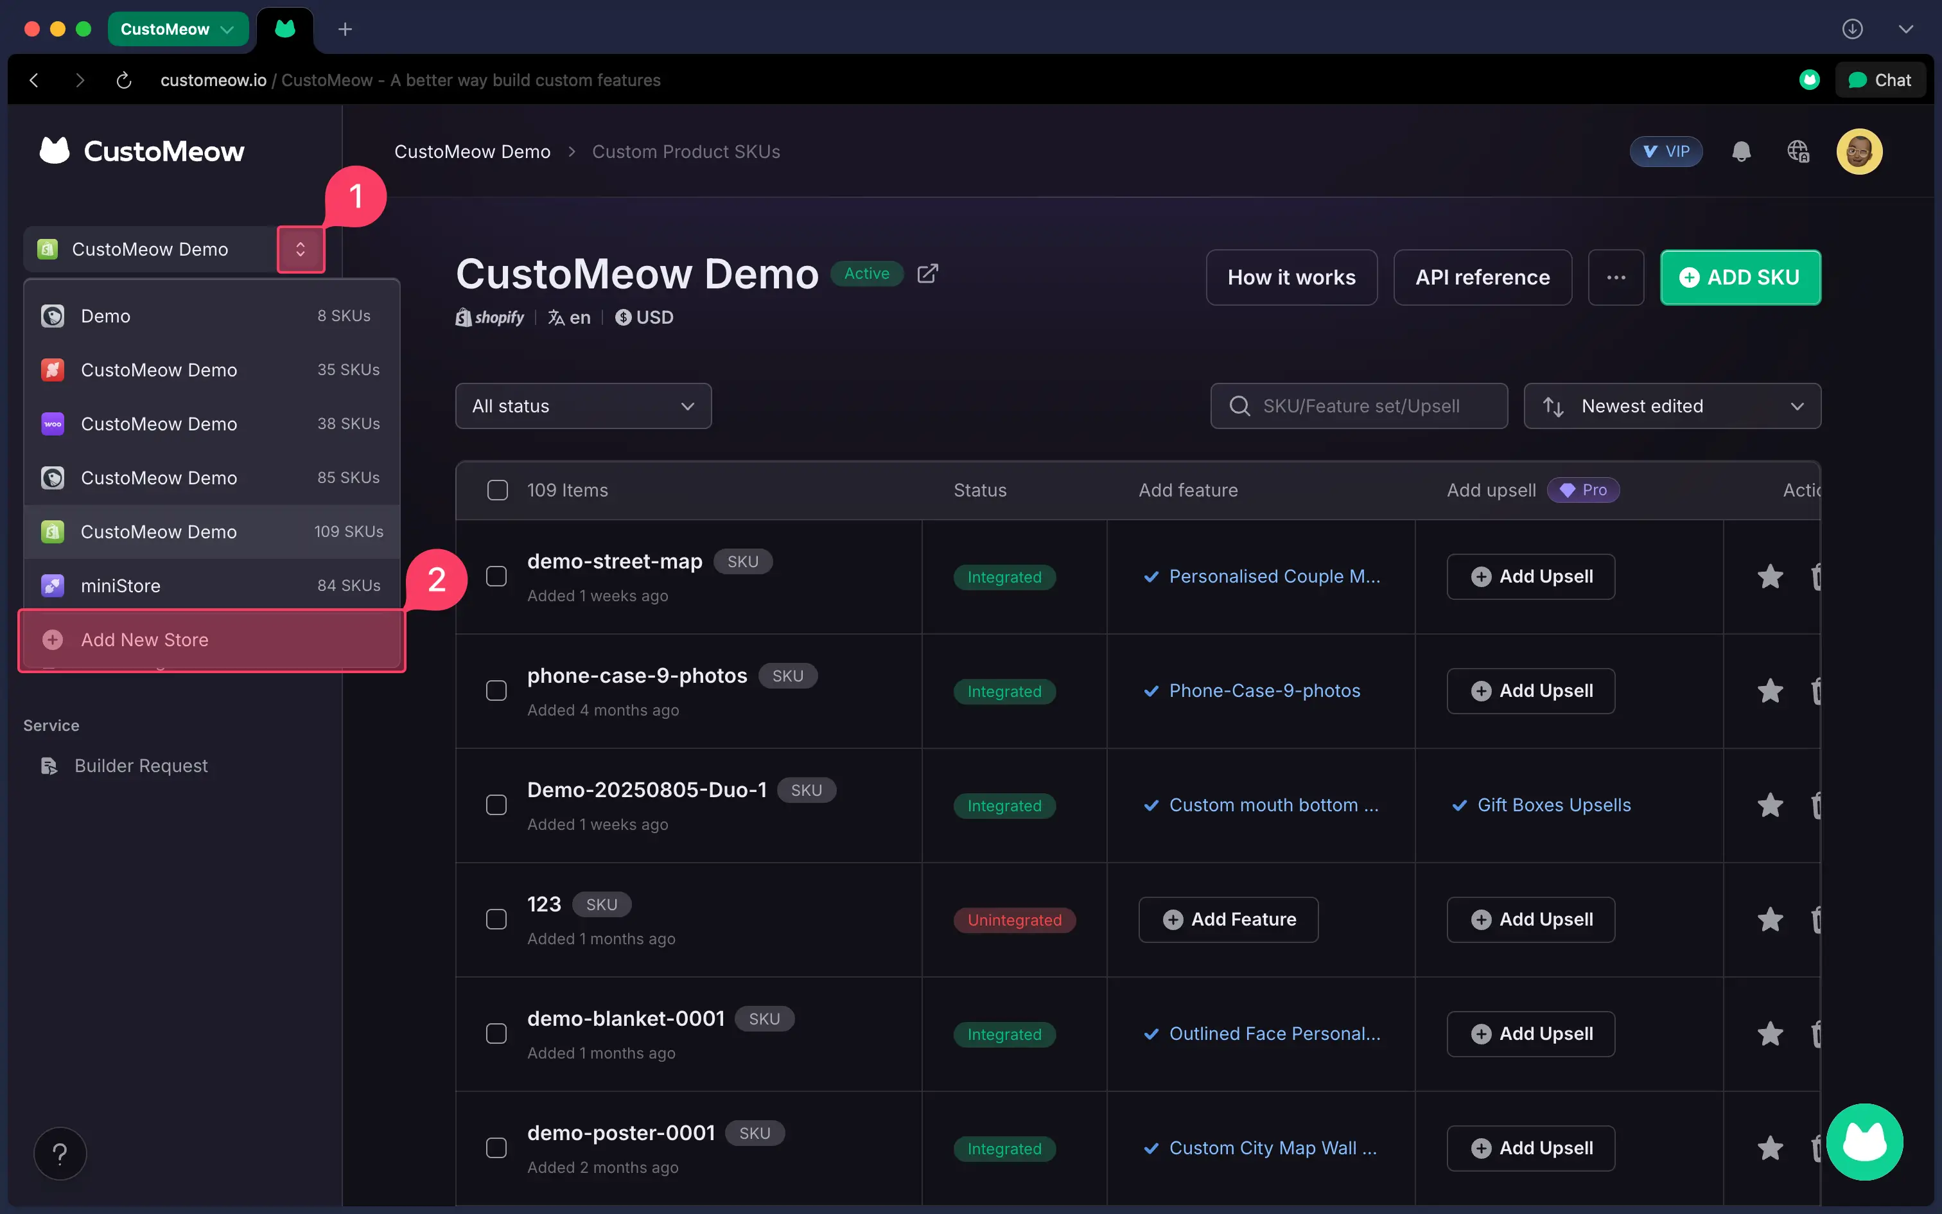Open the All status filter dropdown

click(583, 406)
